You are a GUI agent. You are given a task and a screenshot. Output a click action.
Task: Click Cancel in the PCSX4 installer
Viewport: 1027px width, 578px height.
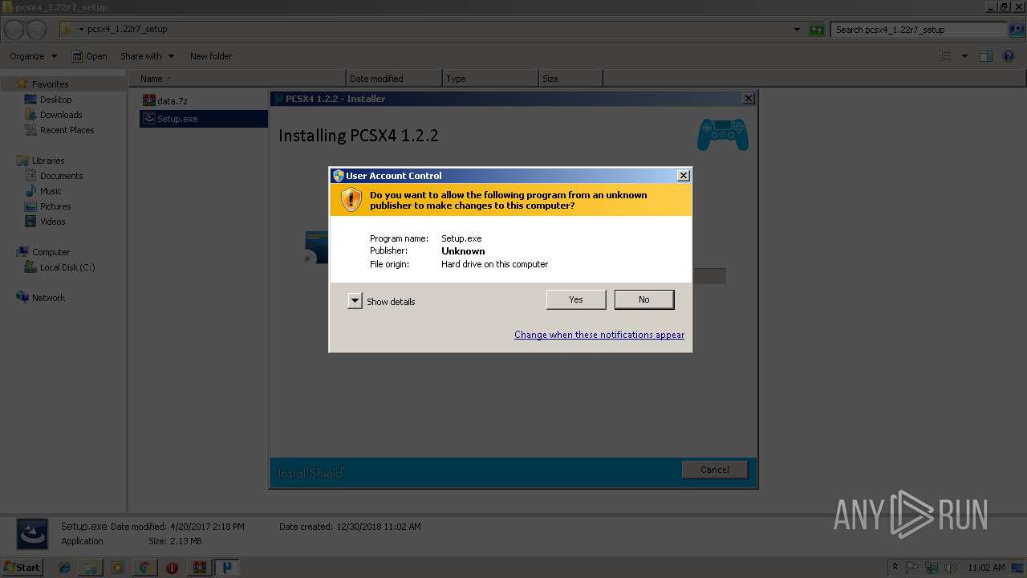(x=714, y=470)
